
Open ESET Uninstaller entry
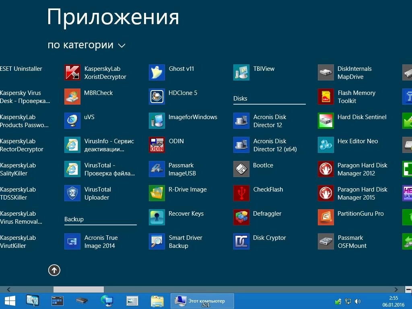pos(21,68)
